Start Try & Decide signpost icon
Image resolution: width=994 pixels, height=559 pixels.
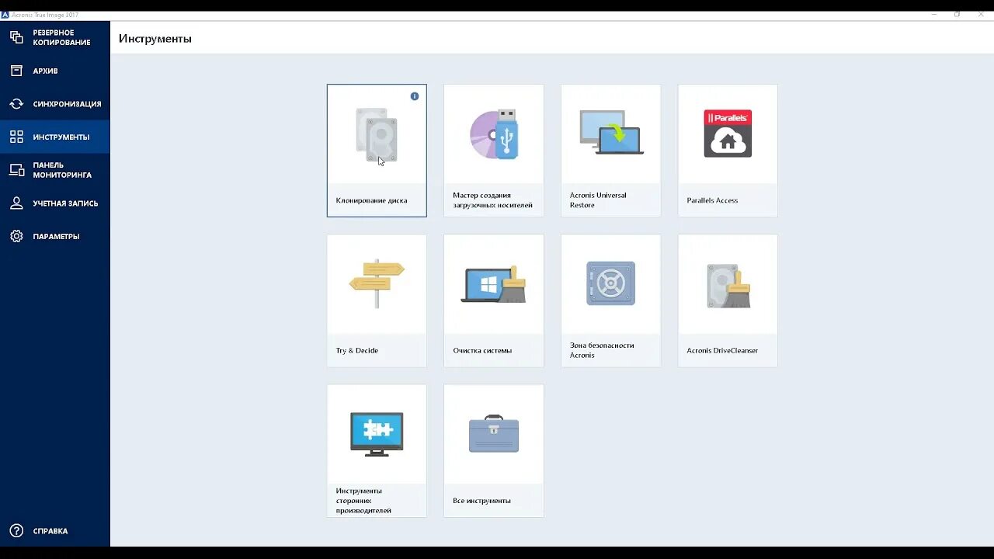point(377,283)
